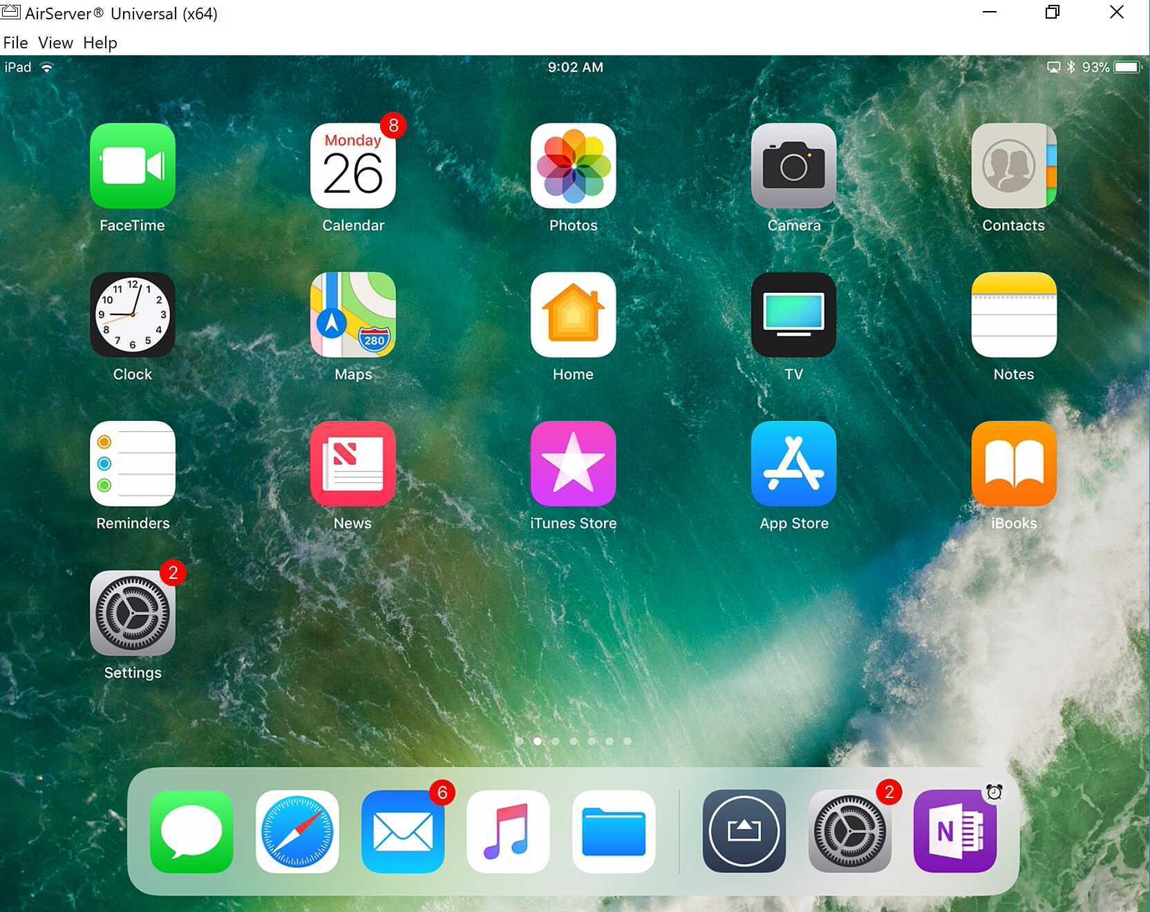Open the Home app

coord(573,315)
